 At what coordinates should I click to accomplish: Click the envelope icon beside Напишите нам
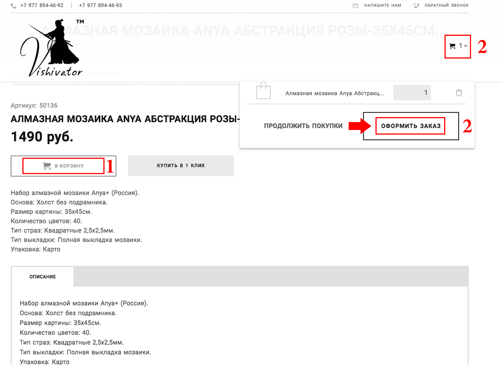pos(355,6)
